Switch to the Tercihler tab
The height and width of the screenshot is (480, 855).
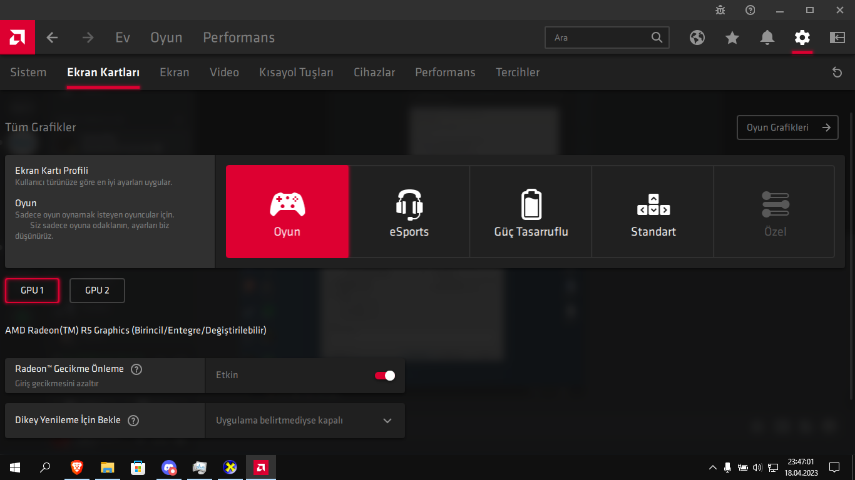point(518,72)
